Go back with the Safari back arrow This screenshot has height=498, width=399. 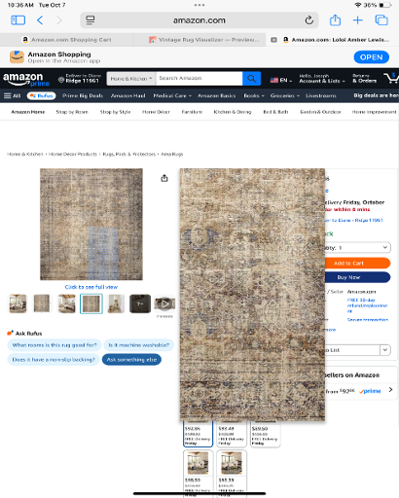pos(40,20)
